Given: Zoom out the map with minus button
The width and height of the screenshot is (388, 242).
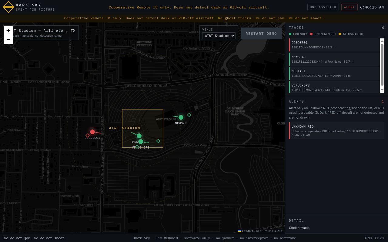Looking at the screenshot, I should click(x=8, y=40).
